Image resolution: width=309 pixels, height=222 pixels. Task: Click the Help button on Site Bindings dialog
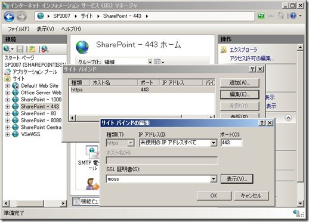tap(252, 69)
